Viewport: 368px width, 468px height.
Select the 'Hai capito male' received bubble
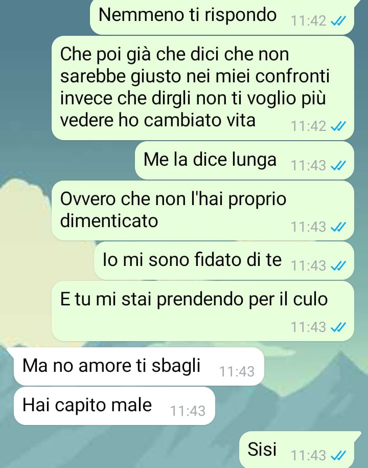pyautogui.click(x=114, y=406)
